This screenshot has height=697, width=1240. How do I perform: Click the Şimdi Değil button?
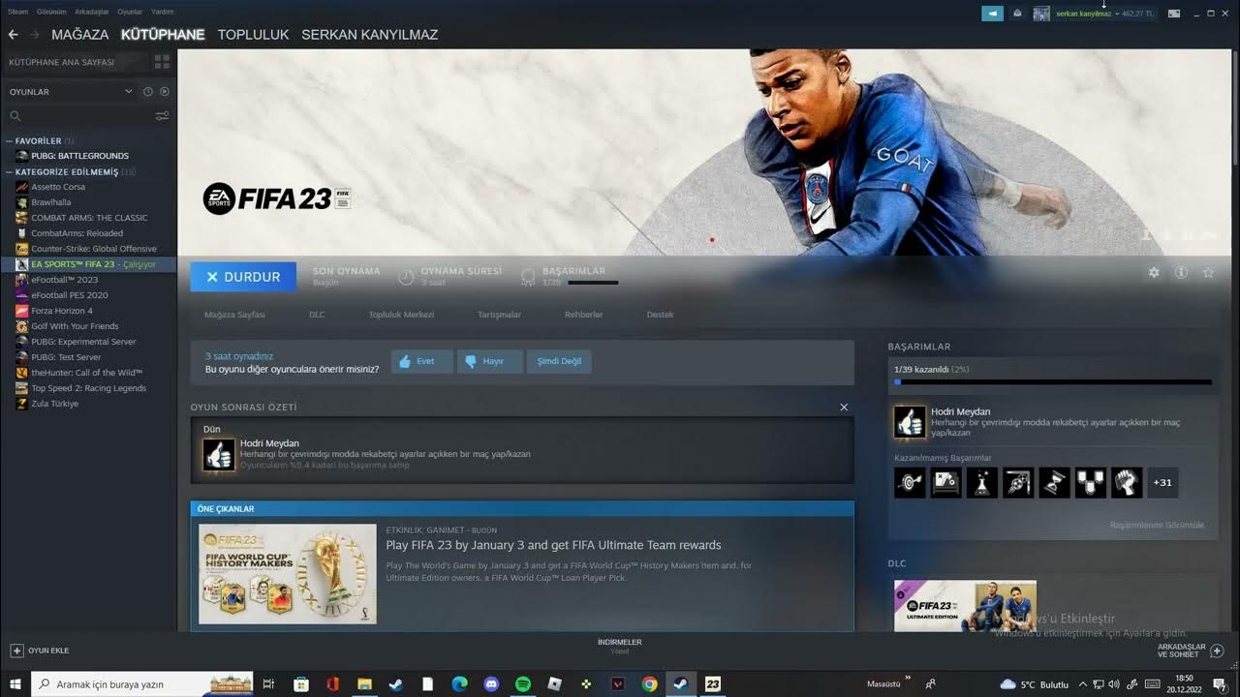[x=559, y=361]
